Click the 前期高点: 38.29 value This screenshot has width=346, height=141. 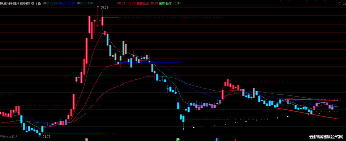click(147, 3)
